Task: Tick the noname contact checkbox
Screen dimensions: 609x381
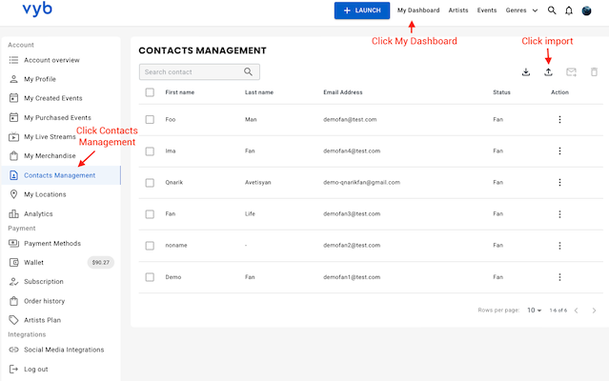Action: [x=150, y=246]
